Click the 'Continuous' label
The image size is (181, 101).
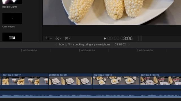(x=8, y=27)
